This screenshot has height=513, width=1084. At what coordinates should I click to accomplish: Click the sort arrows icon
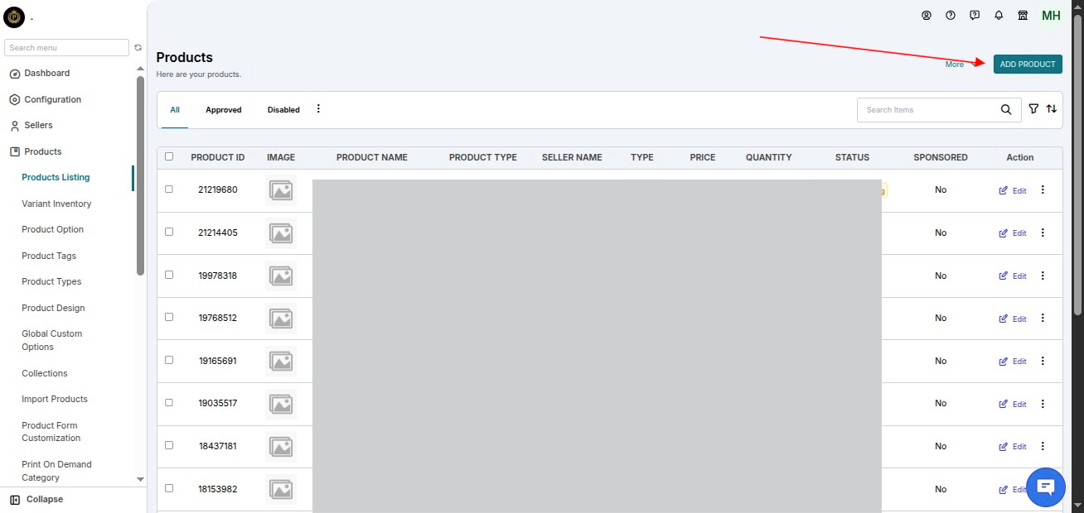[1052, 109]
